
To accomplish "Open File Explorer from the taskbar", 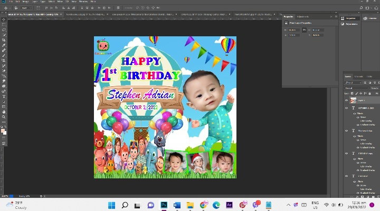I will click(x=190, y=205).
